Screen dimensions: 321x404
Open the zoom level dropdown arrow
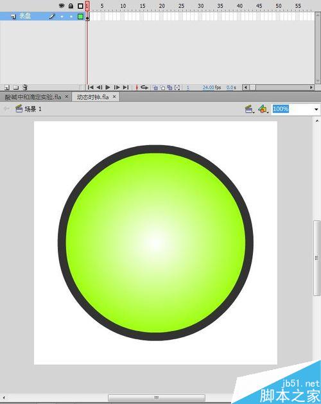tap(316, 109)
